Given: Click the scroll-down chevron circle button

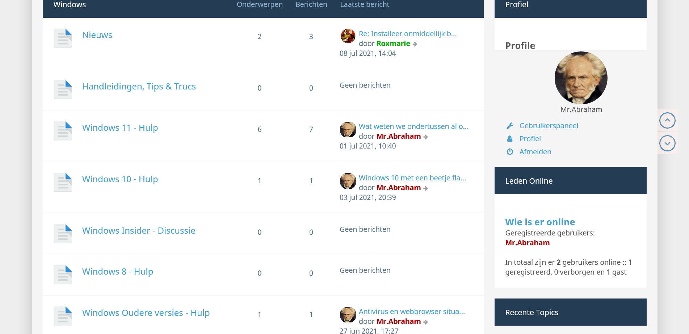Looking at the screenshot, I should point(667,143).
